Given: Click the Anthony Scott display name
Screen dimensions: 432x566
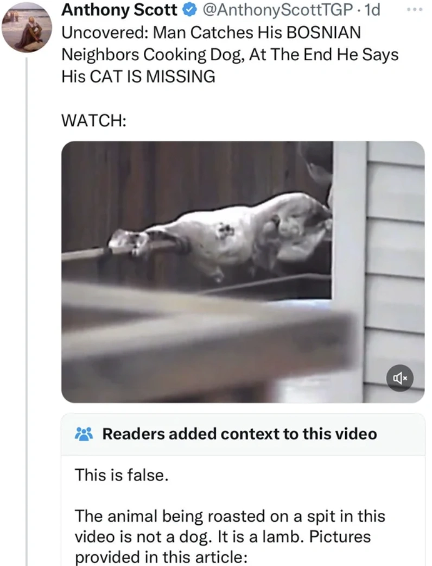Looking at the screenshot, I should click(x=119, y=10).
